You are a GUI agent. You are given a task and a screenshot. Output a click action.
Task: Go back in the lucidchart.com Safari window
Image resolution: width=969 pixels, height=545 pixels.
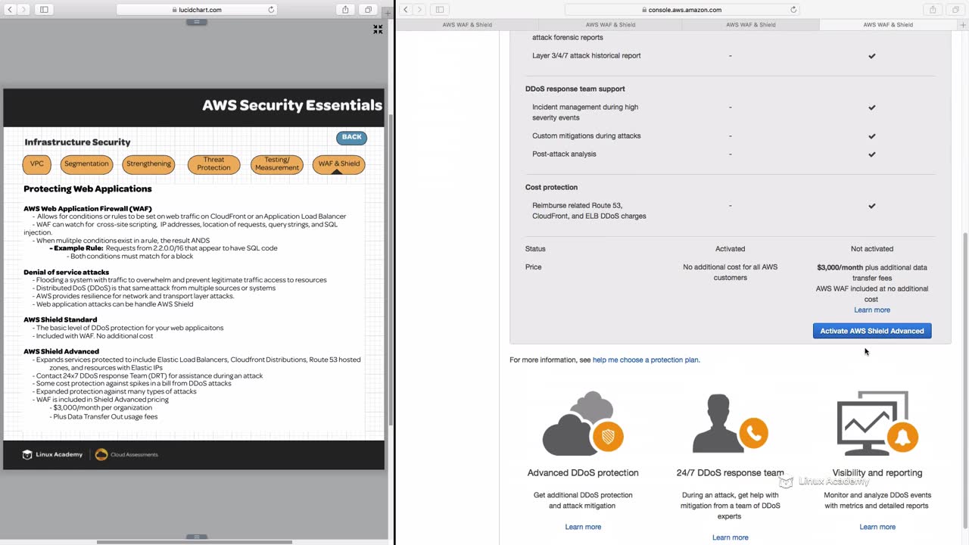tap(11, 10)
